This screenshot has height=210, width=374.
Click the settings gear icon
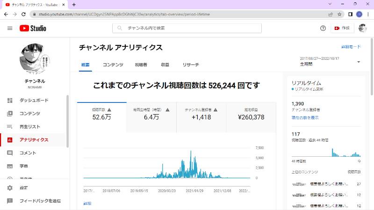tap(10, 188)
